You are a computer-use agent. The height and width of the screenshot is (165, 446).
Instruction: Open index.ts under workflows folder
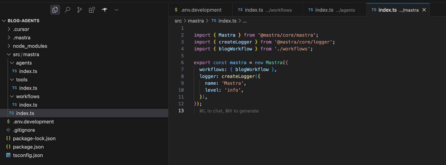[84, 105]
